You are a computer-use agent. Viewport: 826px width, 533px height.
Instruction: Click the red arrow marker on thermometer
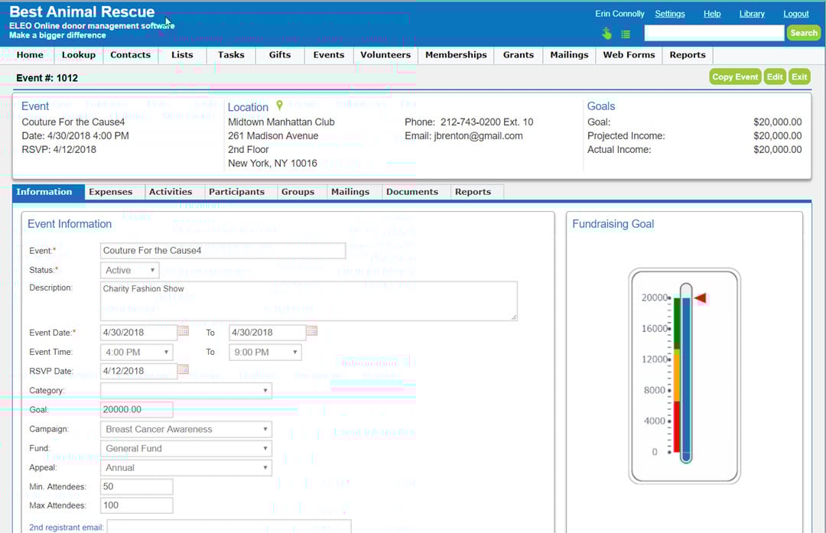(700, 298)
